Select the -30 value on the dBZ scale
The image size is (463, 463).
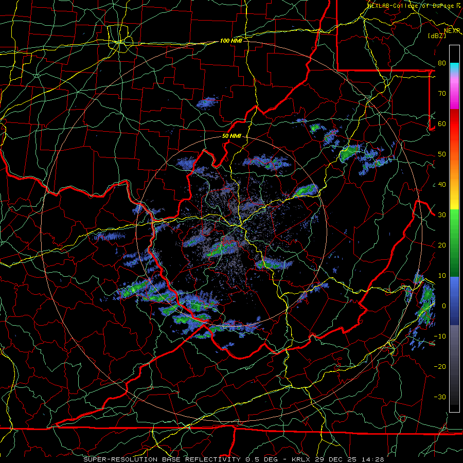click(440, 398)
